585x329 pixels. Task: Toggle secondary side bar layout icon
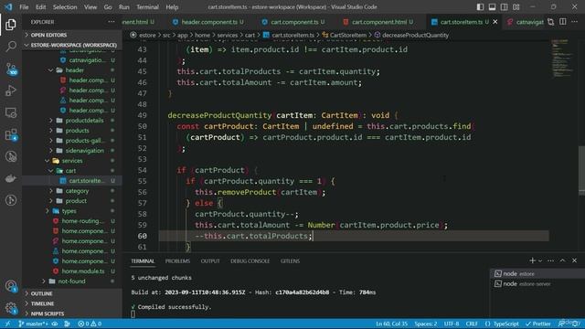click(504, 7)
